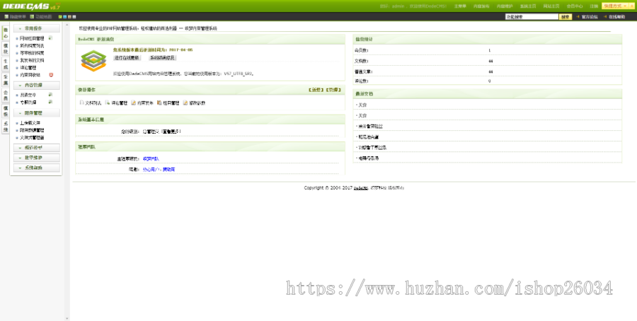Open the comment management quick action icon
The width and height of the screenshot is (637, 321).
point(108,103)
